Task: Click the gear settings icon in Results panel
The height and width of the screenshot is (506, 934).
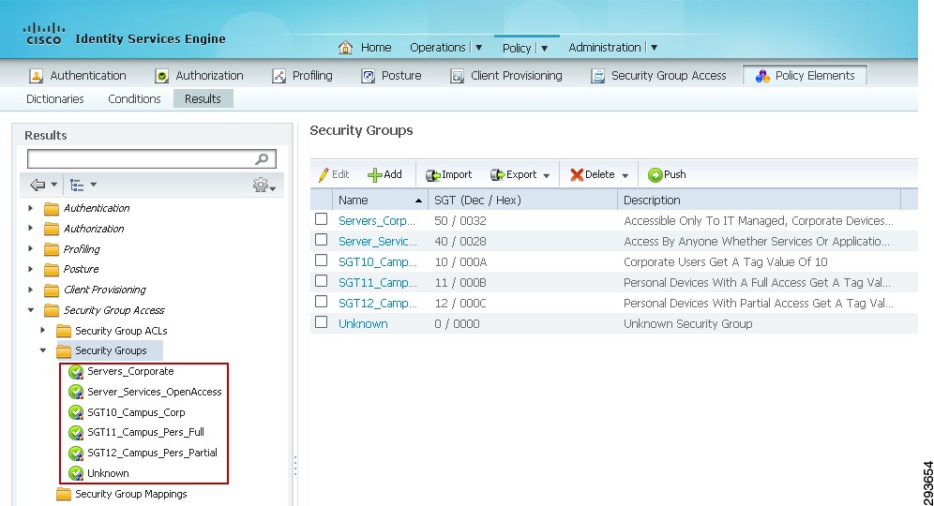Action: point(261,186)
